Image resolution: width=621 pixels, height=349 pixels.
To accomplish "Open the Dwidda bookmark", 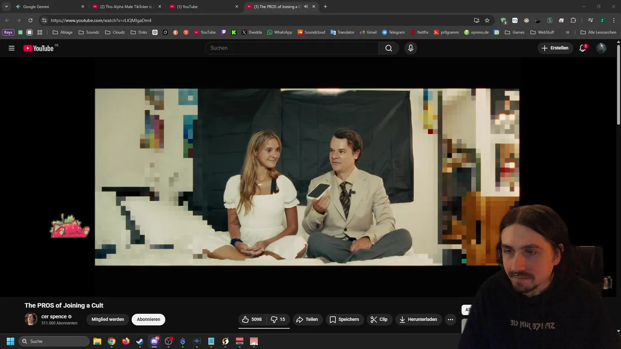I will coord(252,32).
